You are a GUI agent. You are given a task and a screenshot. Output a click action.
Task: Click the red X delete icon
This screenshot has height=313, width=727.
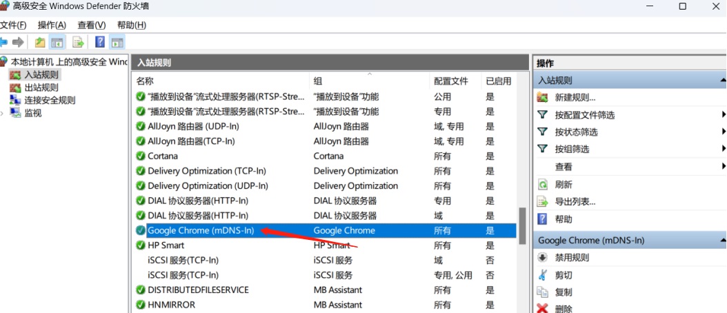click(542, 308)
